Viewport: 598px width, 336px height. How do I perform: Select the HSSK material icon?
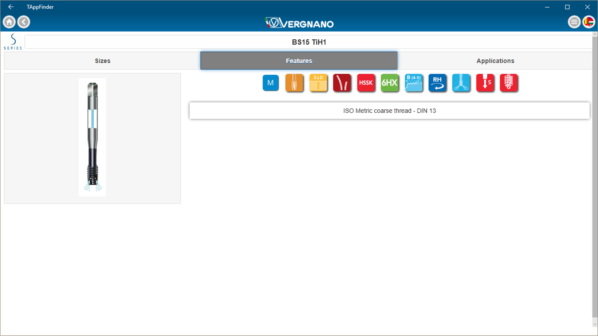click(366, 83)
